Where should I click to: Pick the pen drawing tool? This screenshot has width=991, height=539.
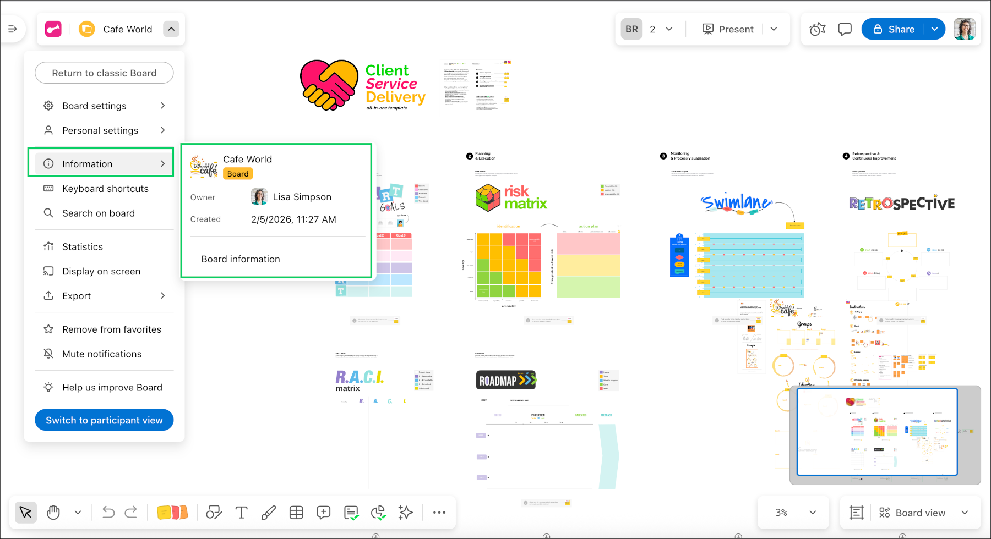pos(269,512)
